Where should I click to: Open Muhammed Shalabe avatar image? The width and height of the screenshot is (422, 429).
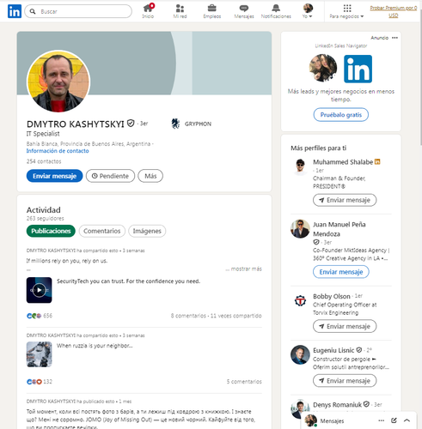(x=300, y=166)
